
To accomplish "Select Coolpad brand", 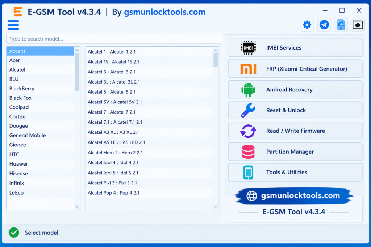I will (x=40, y=107).
